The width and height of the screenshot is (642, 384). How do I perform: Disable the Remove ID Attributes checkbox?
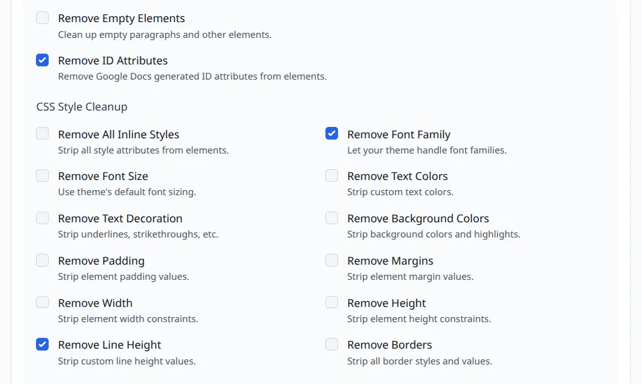(x=42, y=59)
